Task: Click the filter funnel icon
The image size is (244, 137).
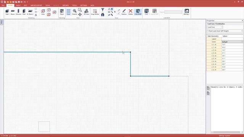Action: pyautogui.click(x=103, y=10)
